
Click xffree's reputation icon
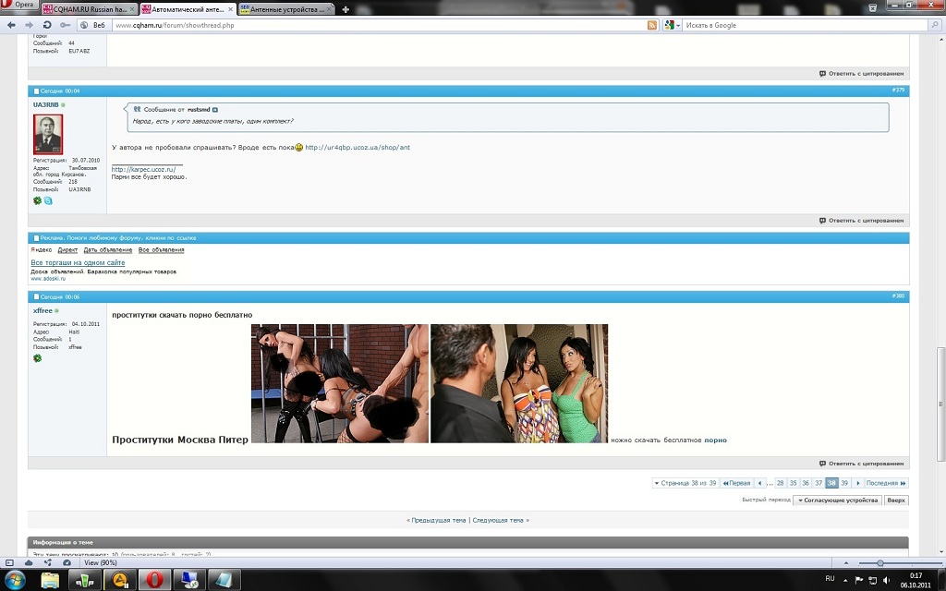pyautogui.click(x=37, y=358)
